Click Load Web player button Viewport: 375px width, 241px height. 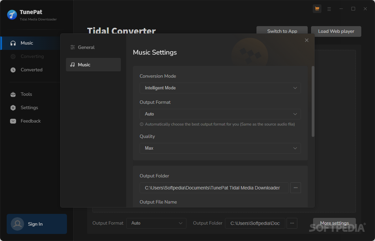point(336,31)
